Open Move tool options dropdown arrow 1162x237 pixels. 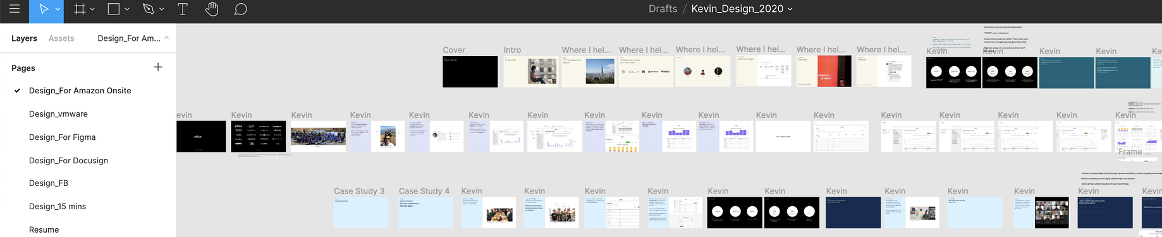coord(58,9)
